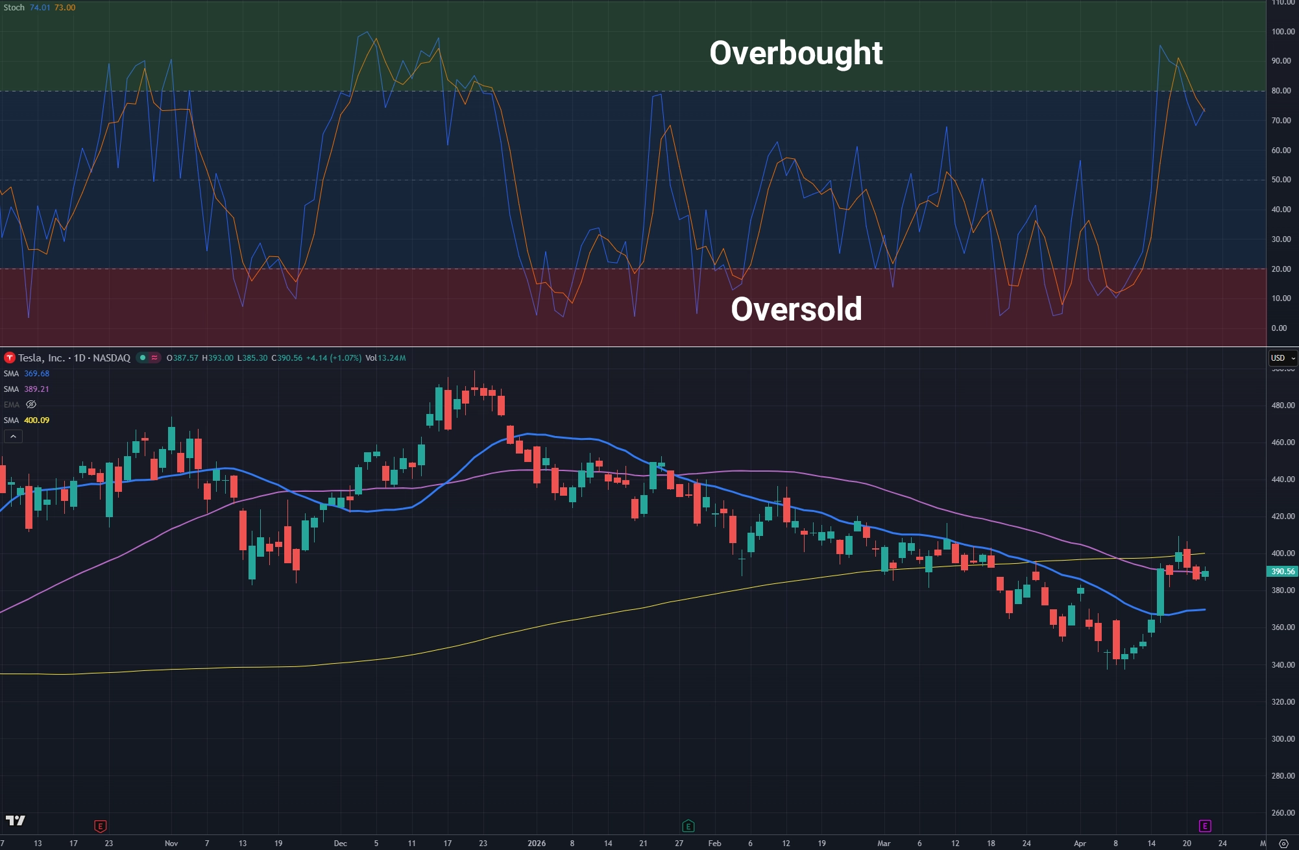The image size is (1299, 850).
Task: Select the SMA 369.68 legend entry
Action: click(27, 374)
